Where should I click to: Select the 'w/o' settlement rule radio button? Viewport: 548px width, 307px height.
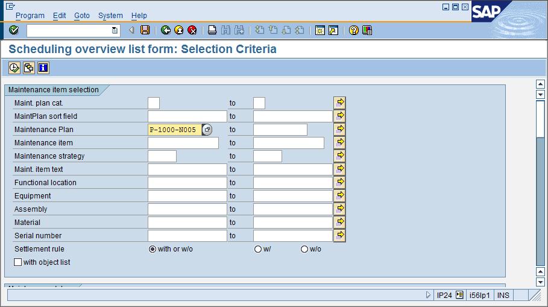[x=304, y=249]
